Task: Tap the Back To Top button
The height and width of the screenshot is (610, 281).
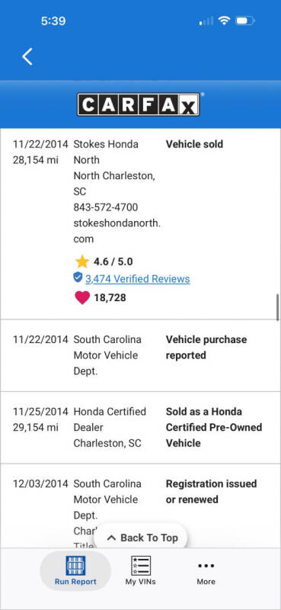Action: (x=141, y=538)
